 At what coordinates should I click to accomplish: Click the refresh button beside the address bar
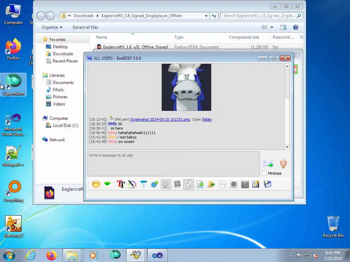[214, 16]
